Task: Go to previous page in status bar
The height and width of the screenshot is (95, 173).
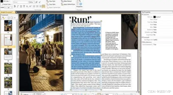Action: pyautogui.click(x=65, y=94)
